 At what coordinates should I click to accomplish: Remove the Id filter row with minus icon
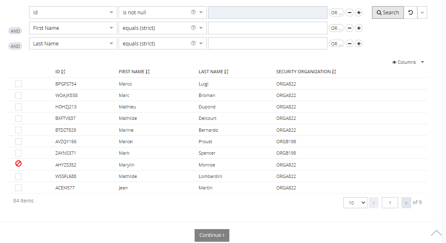coord(350,13)
